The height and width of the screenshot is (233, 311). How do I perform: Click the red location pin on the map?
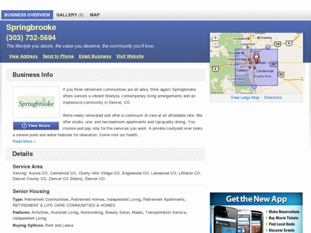[x=256, y=59]
